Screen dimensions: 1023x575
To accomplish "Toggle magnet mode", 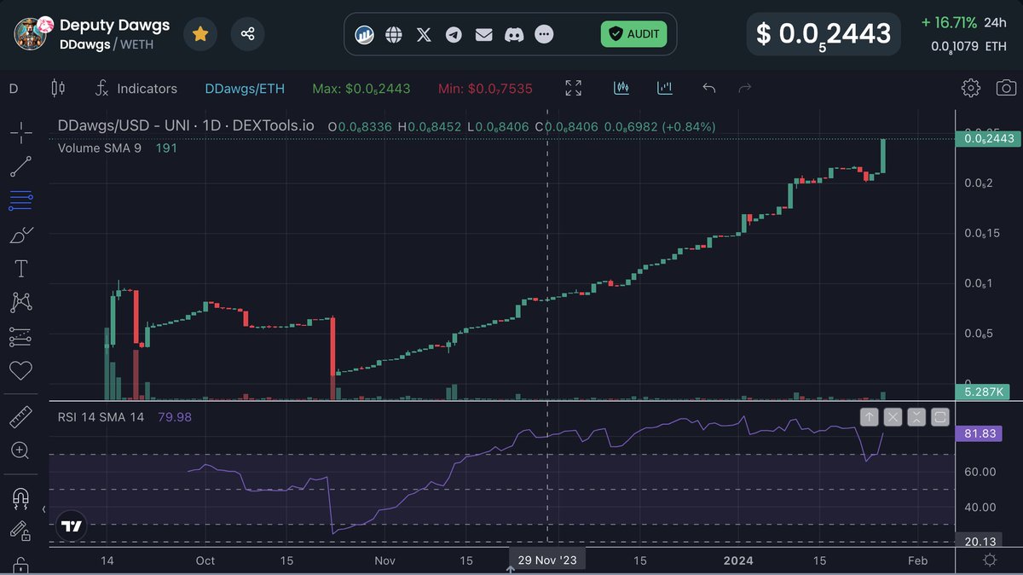I will click(x=21, y=497).
